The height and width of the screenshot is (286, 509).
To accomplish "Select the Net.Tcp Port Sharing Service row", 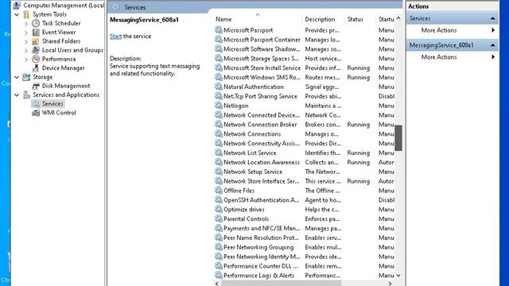I will coord(305,96).
